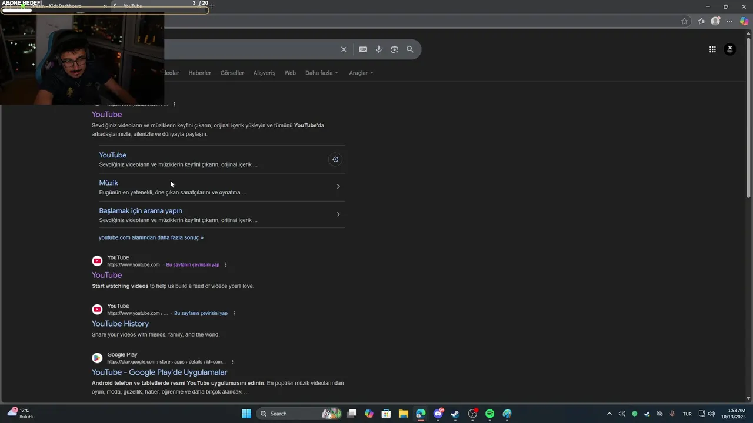Search by image using the camera lens icon
The height and width of the screenshot is (423, 753).
coord(394,49)
